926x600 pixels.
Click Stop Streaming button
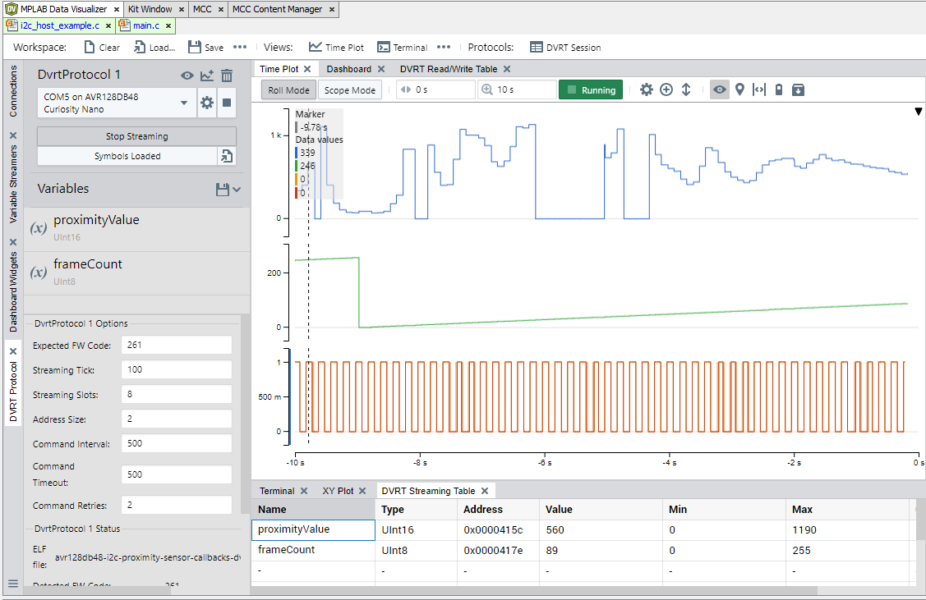point(136,136)
